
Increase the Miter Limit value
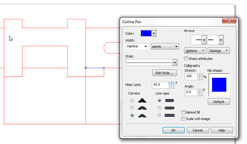click(171, 84)
